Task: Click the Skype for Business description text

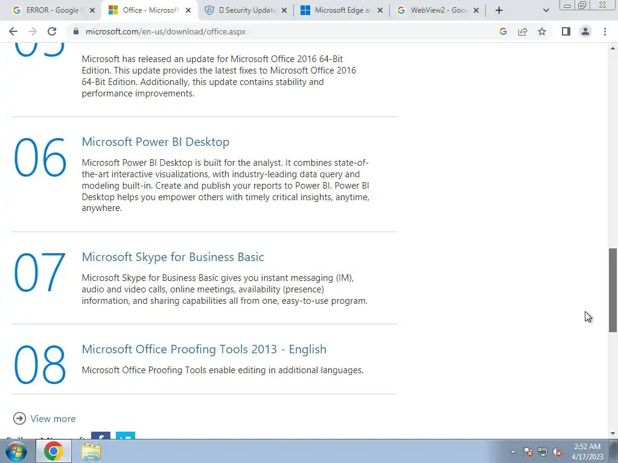Action: click(x=225, y=289)
